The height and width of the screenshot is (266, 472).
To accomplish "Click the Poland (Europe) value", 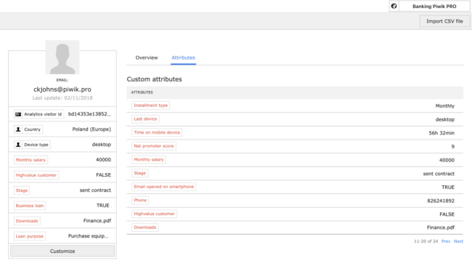I will [91, 129].
